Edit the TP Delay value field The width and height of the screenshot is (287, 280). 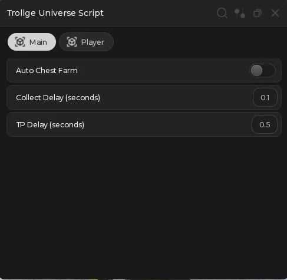point(265,124)
